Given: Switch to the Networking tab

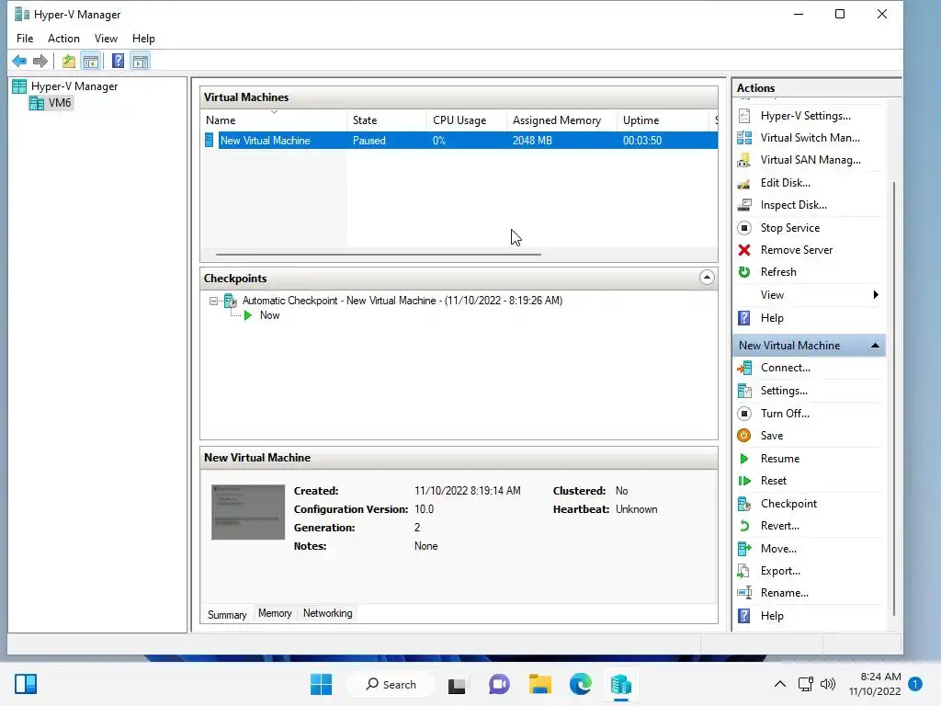Looking at the screenshot, I should (x=328, y=613).
